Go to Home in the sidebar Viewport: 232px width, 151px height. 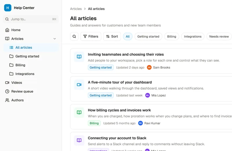coord(31,30)
